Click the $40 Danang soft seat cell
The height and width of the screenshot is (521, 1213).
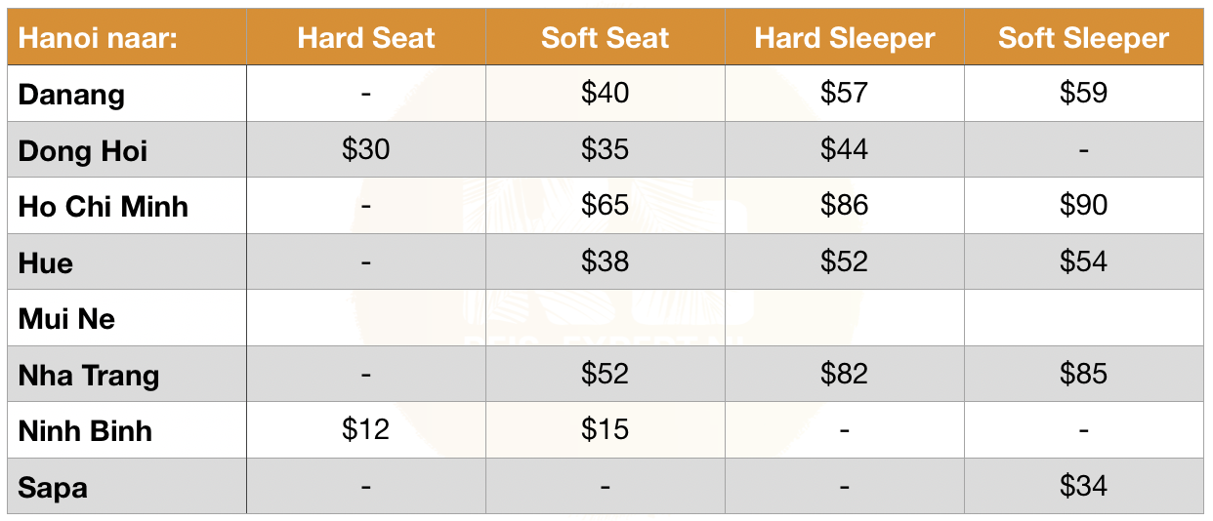(x=606, y=93)
